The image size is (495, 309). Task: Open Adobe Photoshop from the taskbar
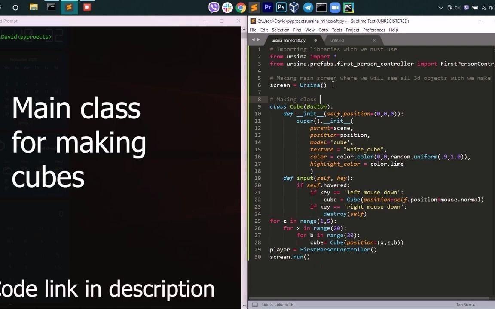point(281,7)
